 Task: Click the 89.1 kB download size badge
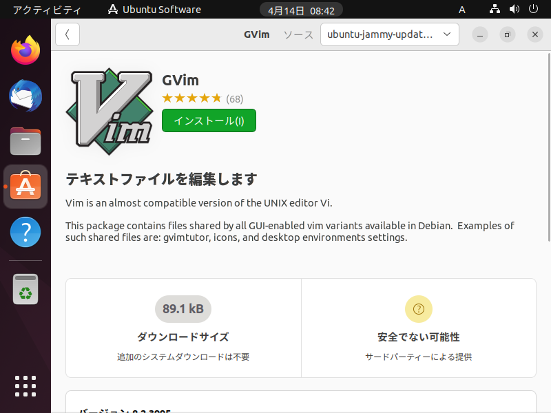[183, 309]
